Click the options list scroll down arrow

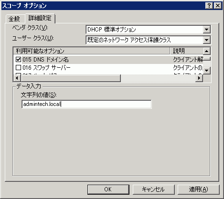[x=207, y=71]
